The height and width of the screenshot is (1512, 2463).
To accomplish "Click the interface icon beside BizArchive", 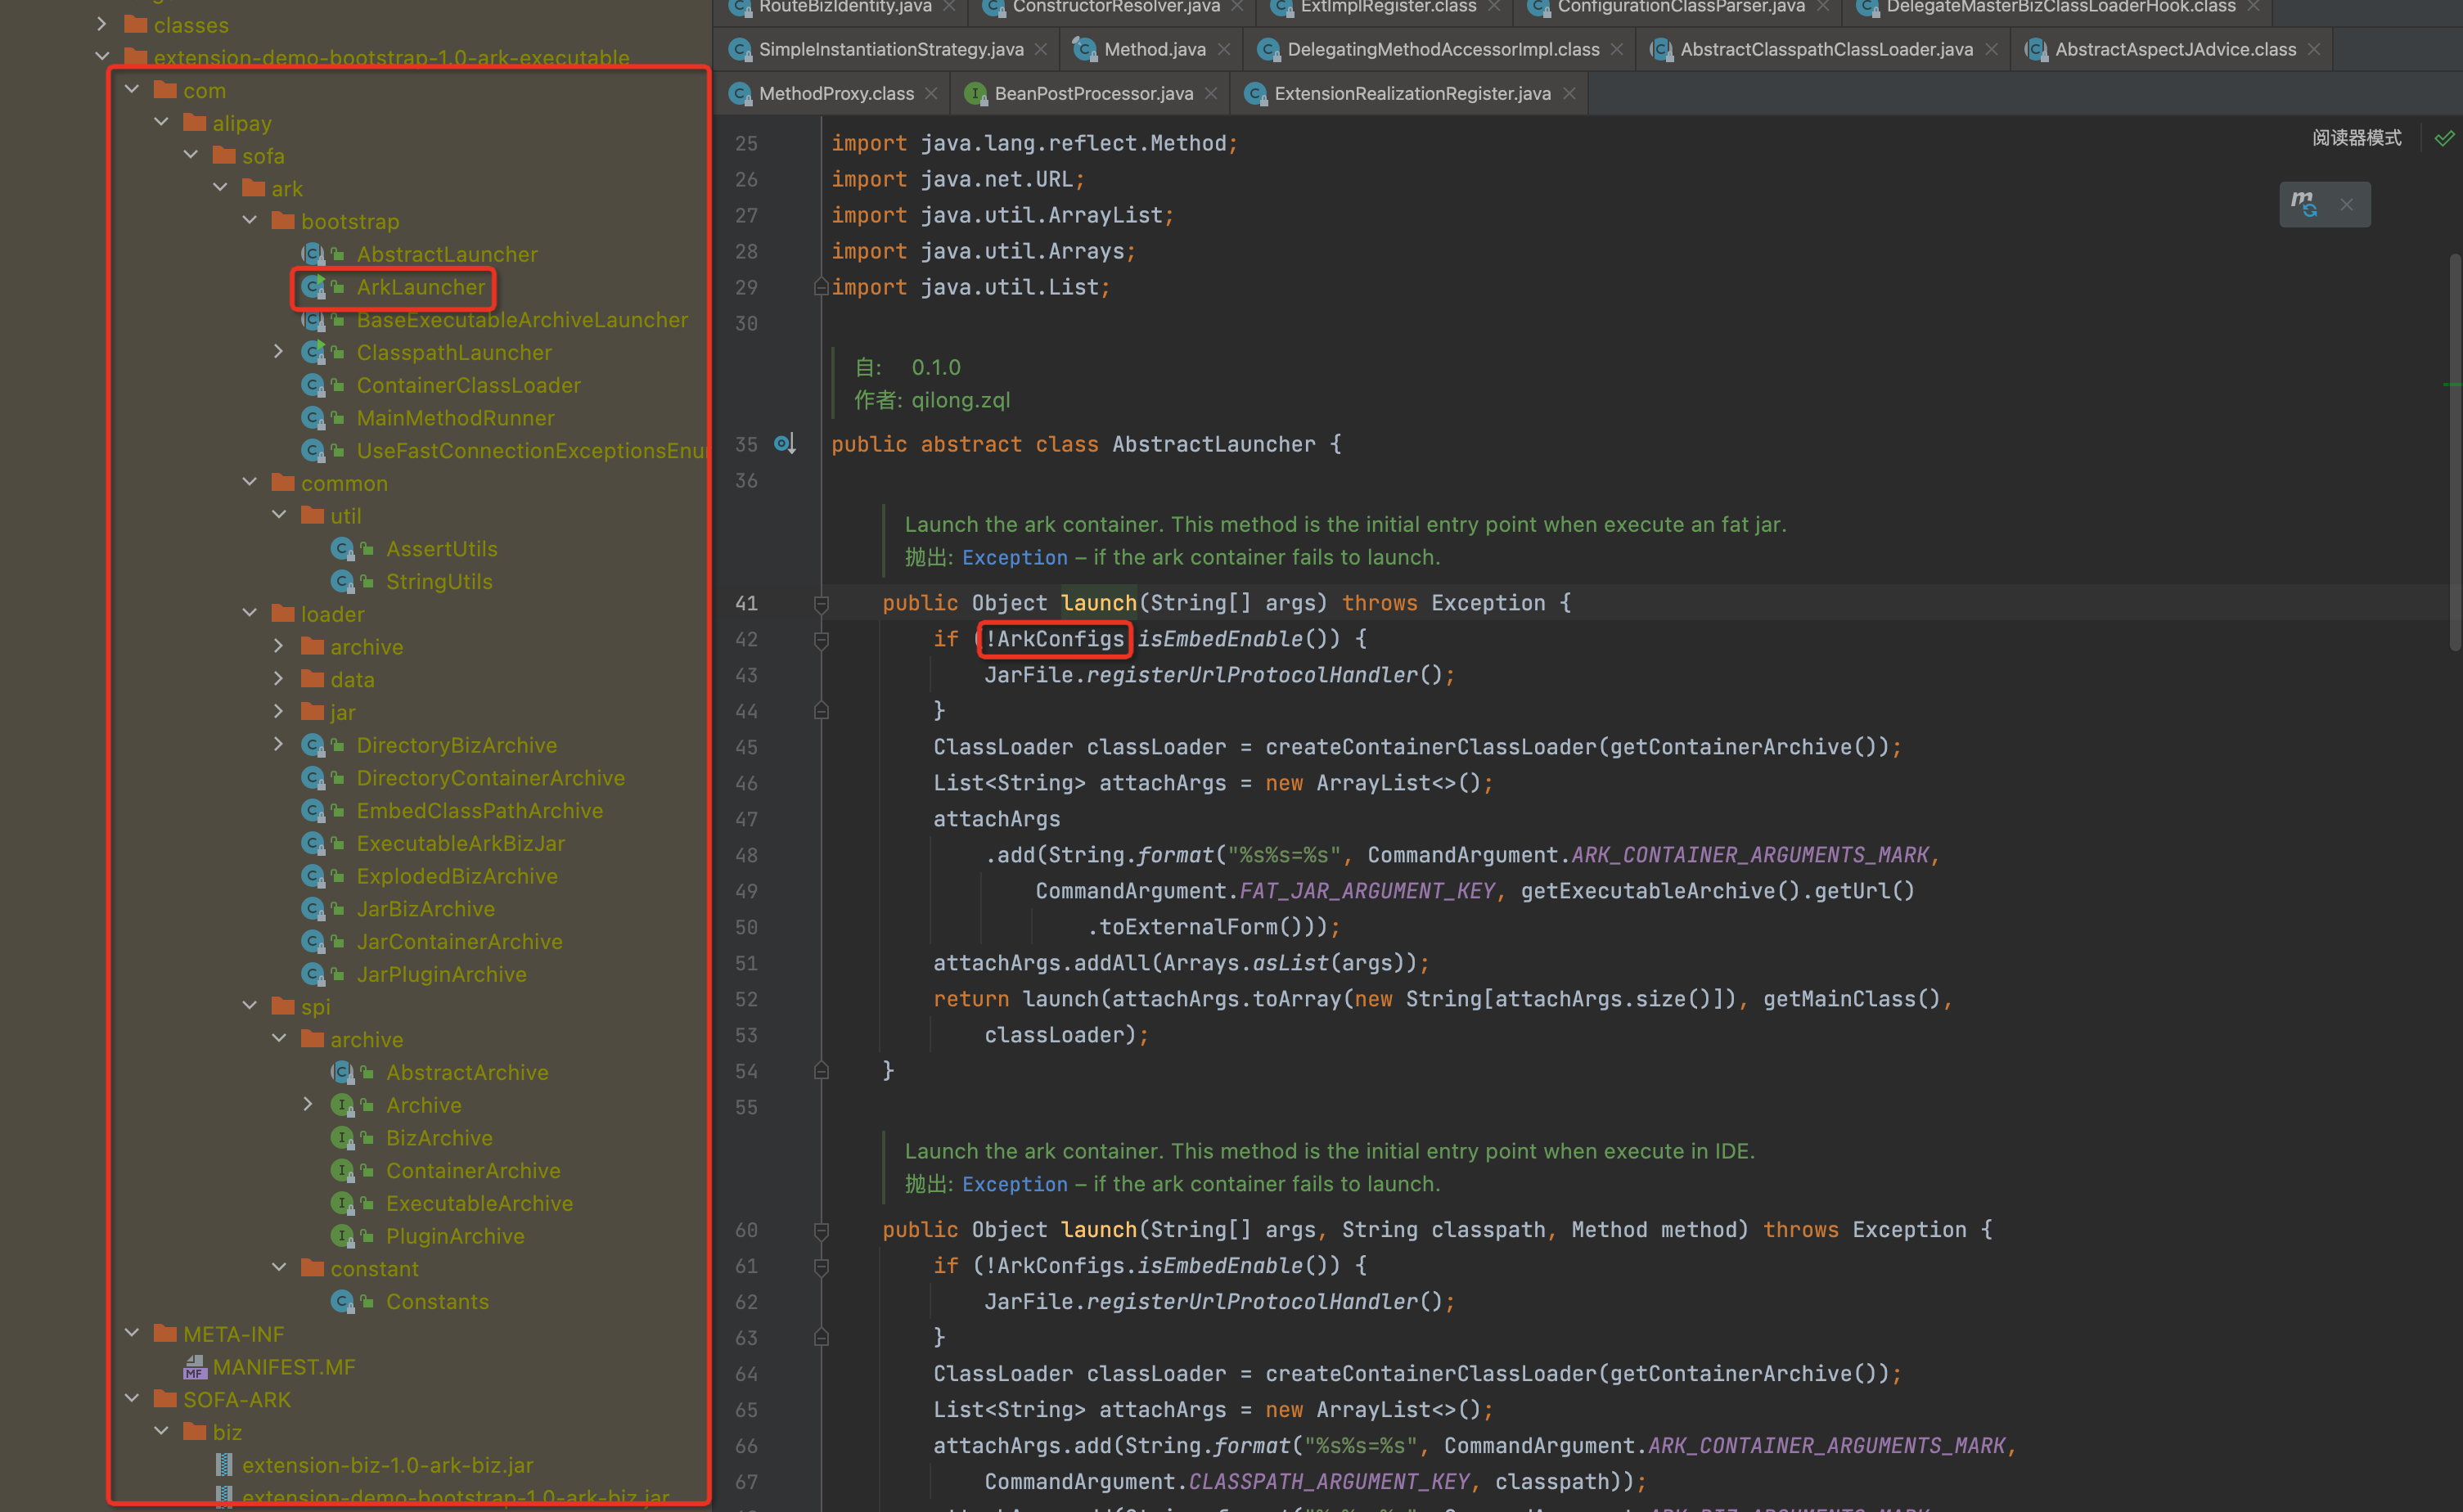I will click(x=344, y=1137).
